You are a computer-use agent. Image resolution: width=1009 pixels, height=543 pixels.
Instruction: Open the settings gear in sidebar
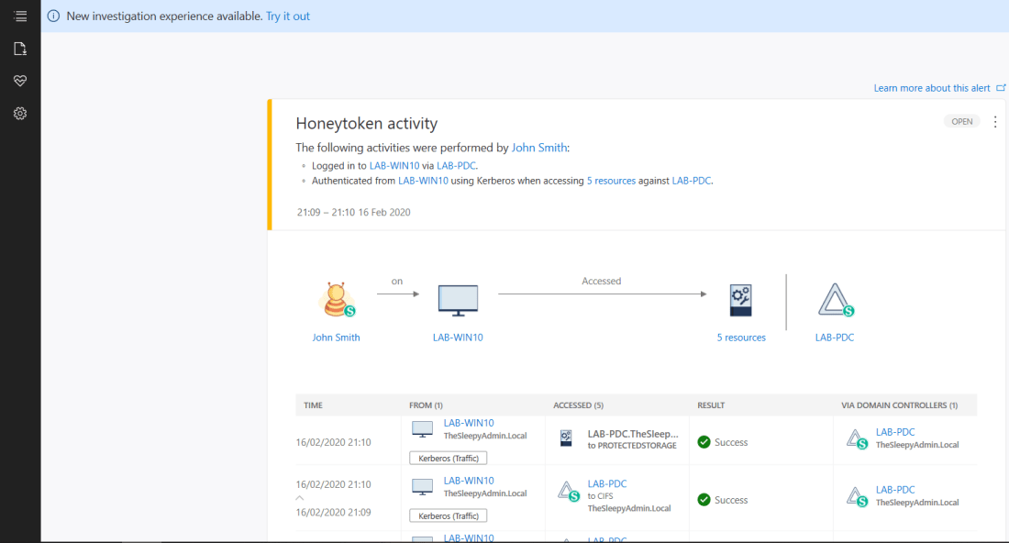click(x=20, y=114)
